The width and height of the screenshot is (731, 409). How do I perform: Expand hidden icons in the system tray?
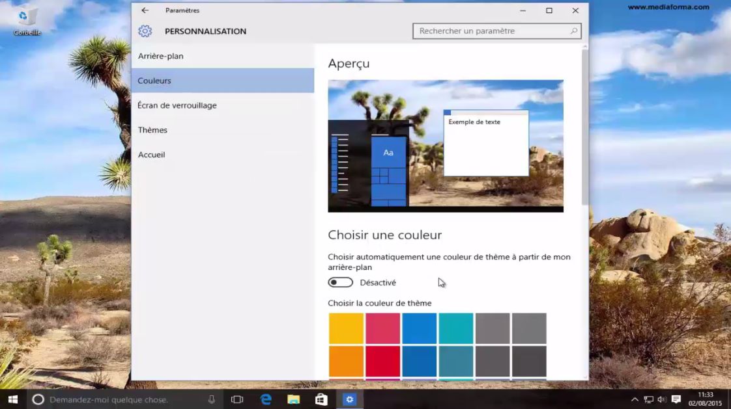point(635,399)
